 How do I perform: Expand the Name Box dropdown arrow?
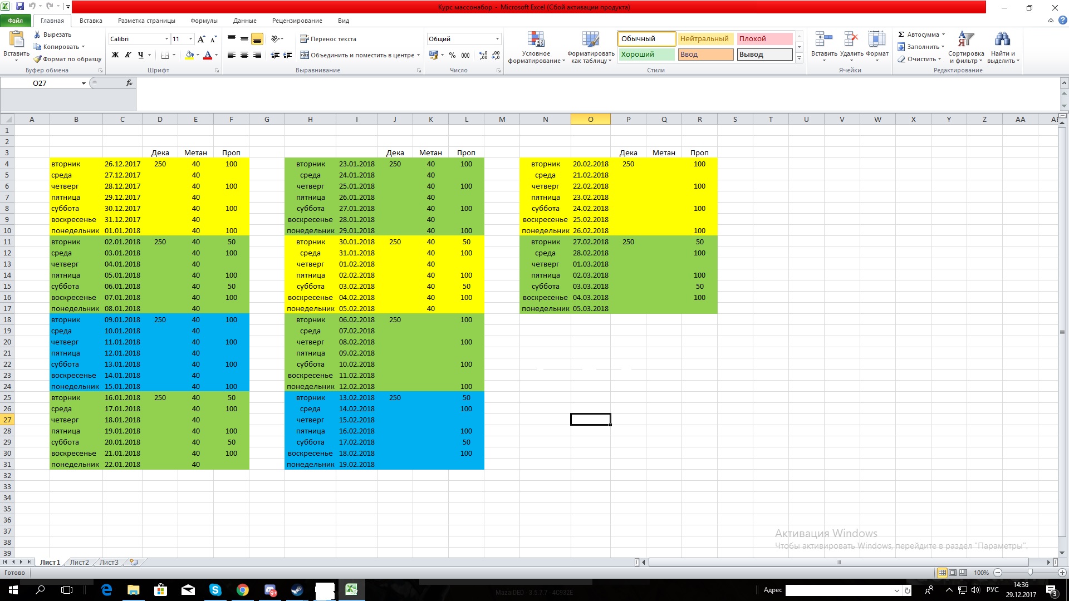click(84, 83)
